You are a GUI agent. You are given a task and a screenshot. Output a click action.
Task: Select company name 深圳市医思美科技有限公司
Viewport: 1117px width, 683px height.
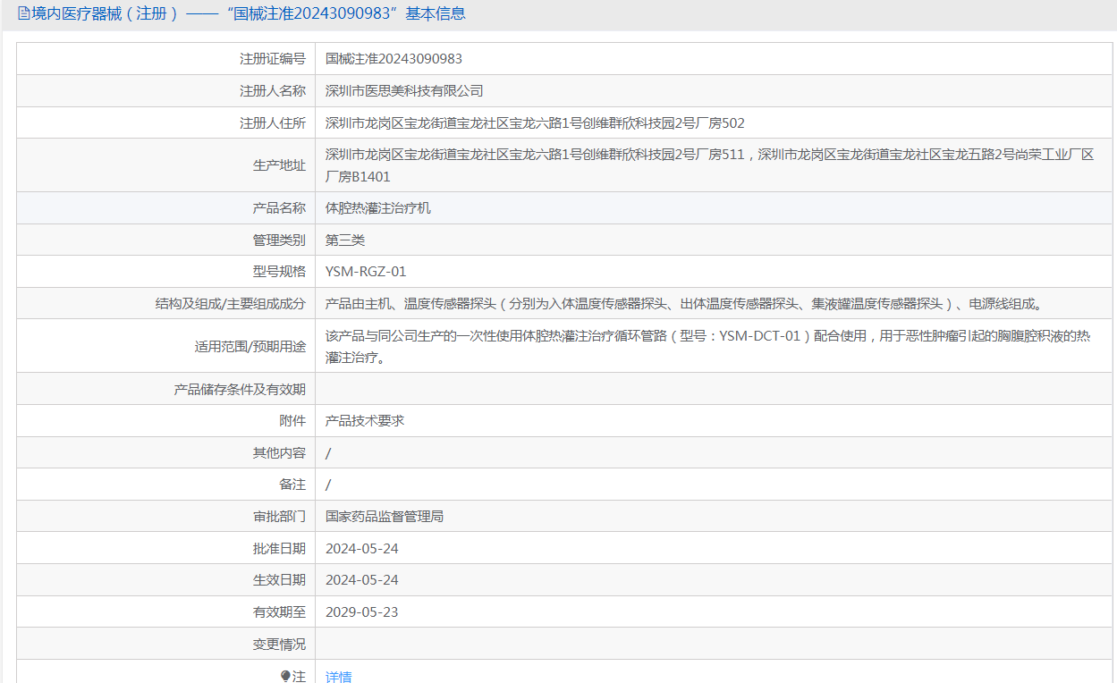(404, 91)
